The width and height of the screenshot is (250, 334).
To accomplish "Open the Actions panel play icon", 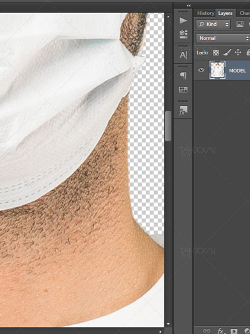I will coord(183,21).
